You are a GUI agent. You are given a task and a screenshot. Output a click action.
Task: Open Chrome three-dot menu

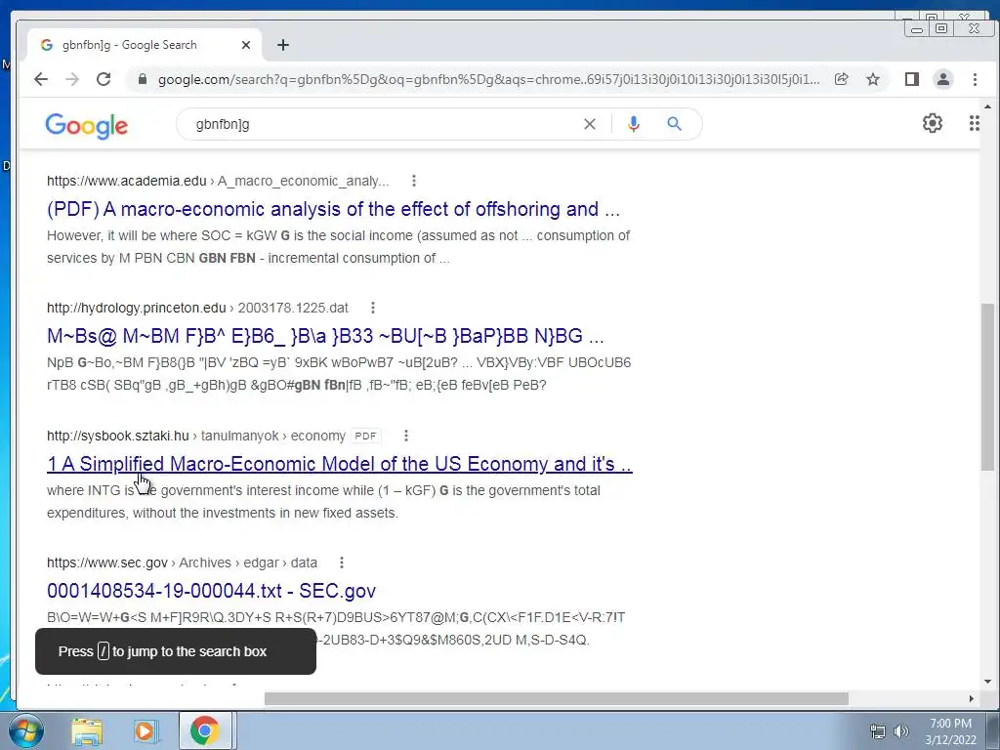[x=975, y=79]
